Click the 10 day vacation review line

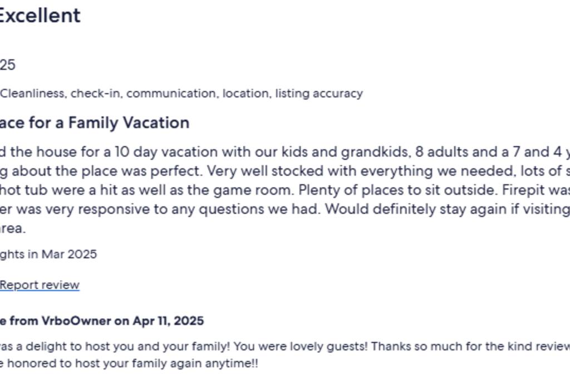tap(285, 152)
